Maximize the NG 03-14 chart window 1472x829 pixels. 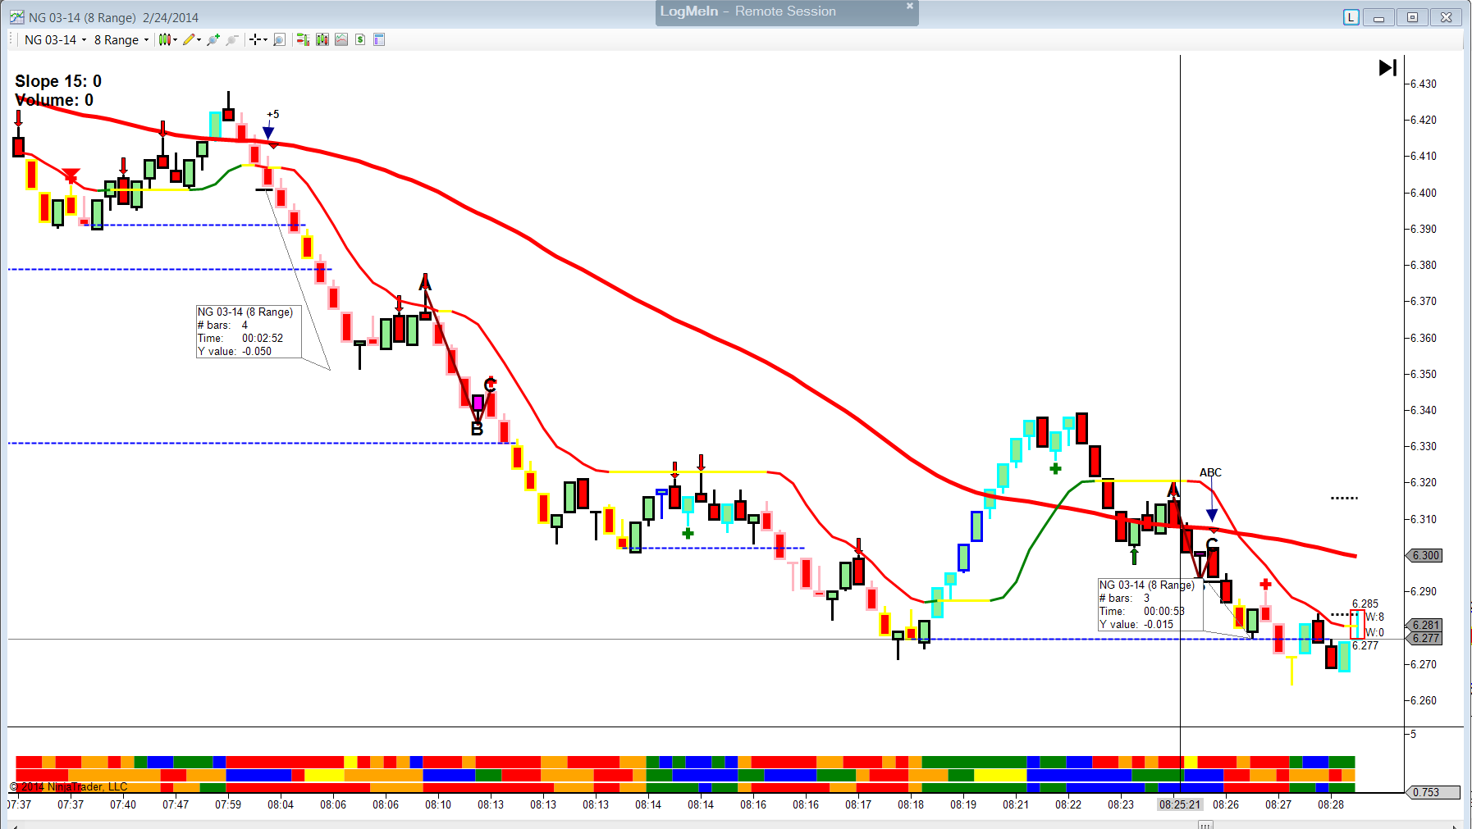1412,17
